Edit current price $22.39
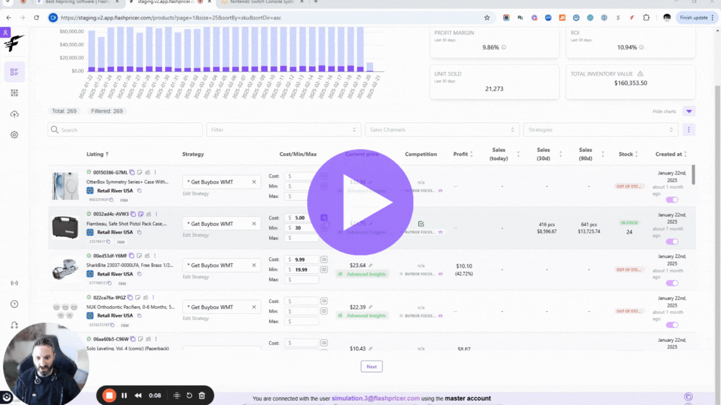The image size is (721, 405). pos(371,307)
